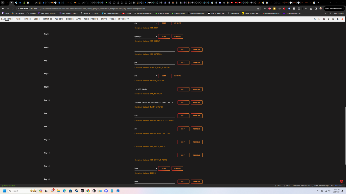Click the Windows taskbar Search box
This screenshot has height=194, width=346.
[x=22, y=191]
